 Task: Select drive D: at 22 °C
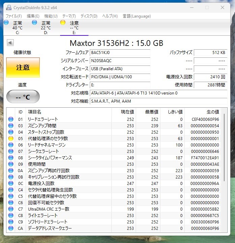point(46,28)
